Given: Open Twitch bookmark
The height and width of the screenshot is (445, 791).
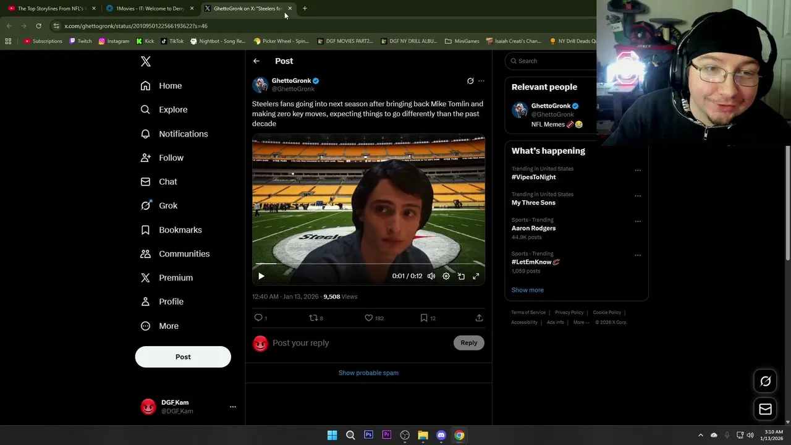Looking at the screenshot, I should click(80, 41).
